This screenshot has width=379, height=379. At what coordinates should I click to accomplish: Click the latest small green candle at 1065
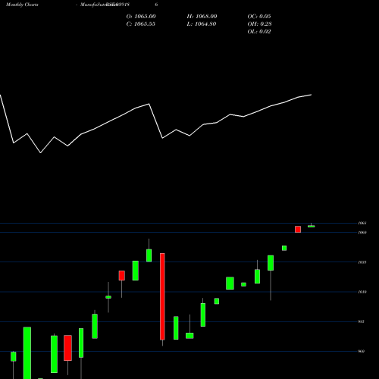click(311, 226)
